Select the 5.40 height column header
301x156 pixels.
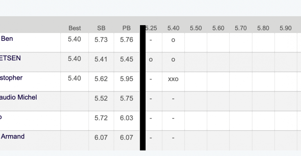click(173, 28)
